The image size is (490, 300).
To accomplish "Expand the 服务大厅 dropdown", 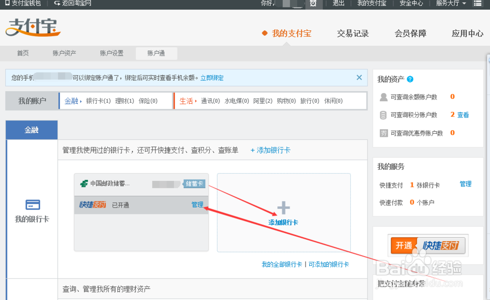I will pyautogui.click(x=451, y=3).
